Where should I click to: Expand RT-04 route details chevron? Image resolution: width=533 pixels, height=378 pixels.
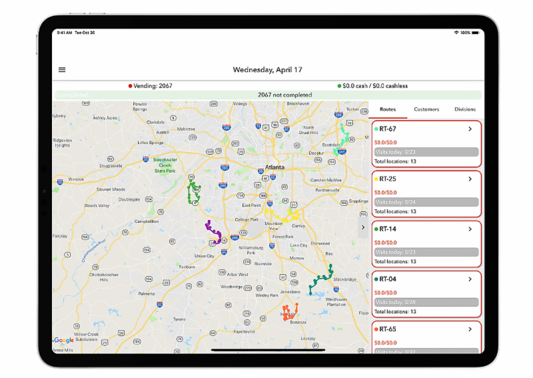tap(470, 279)
